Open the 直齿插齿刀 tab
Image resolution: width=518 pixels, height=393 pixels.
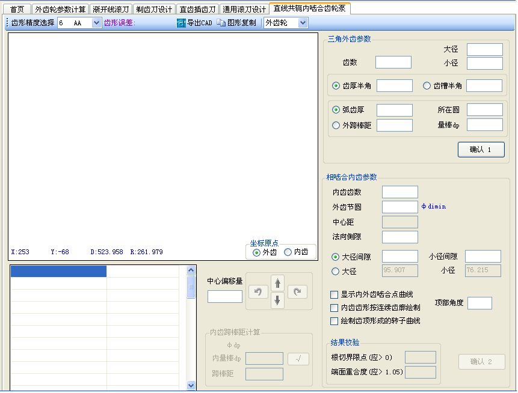197,10
